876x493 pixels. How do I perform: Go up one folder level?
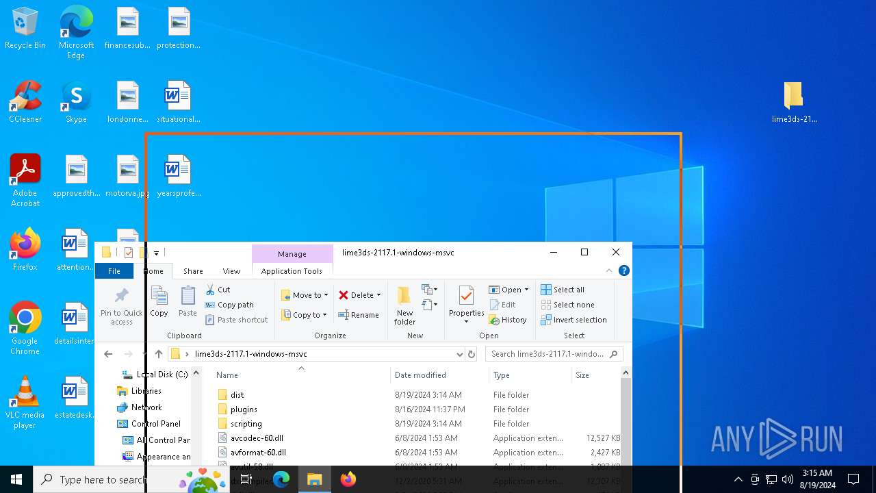tap(159, 354)
